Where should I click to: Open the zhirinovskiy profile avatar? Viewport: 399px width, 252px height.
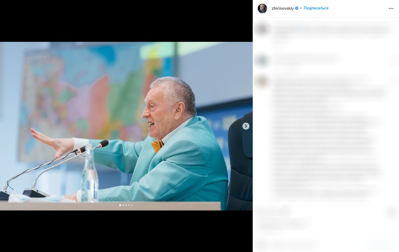(x=262, y=8)
